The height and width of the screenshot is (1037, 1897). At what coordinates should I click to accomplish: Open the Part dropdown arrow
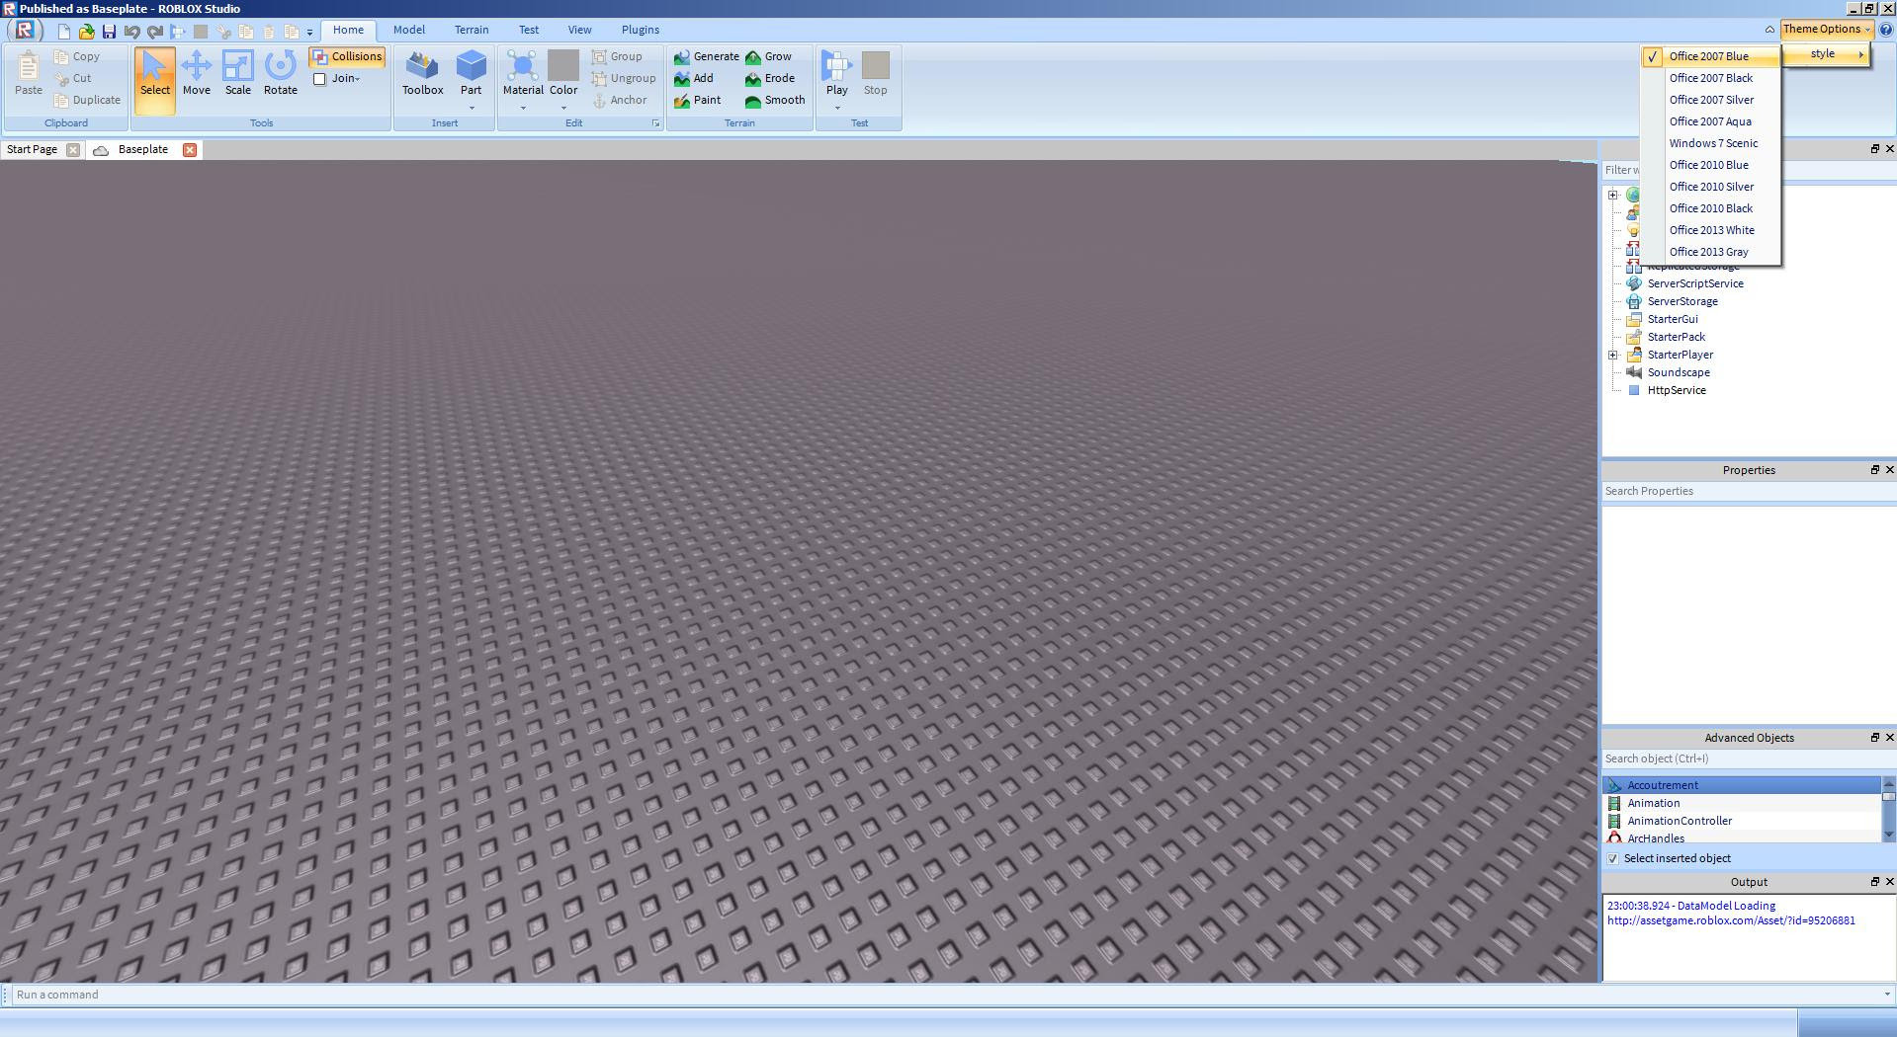pyautogui.click(x=472, y=108)
